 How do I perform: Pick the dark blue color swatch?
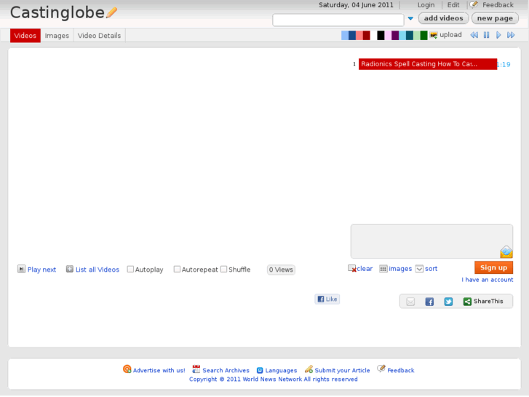tap(352, 35)
